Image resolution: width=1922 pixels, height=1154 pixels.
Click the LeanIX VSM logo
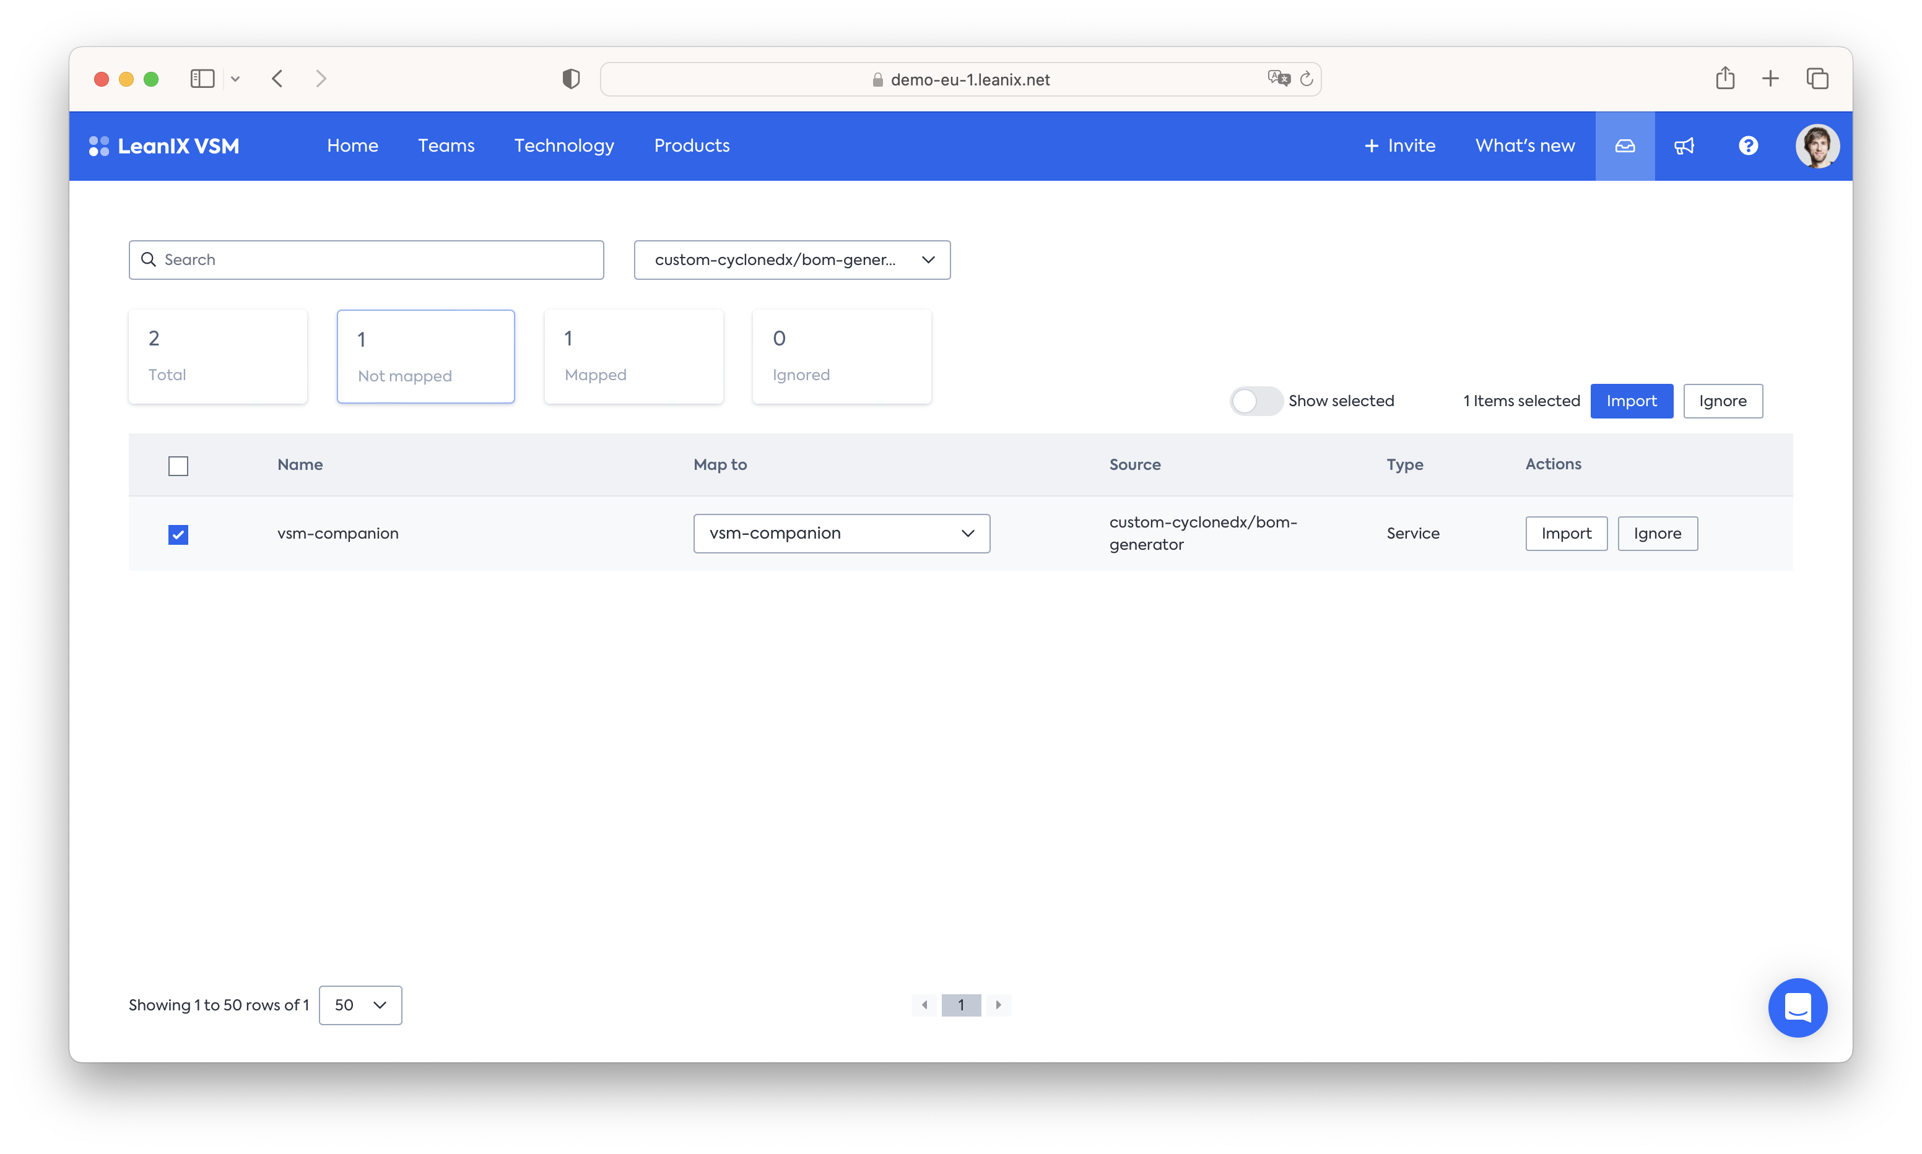(164, 145)
